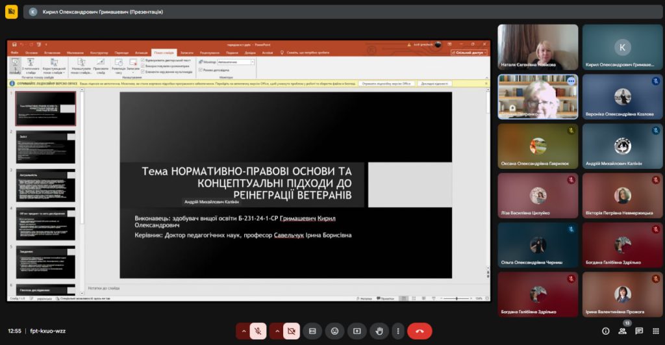Raise hand in the meeting
The image size is (665, 345).
[379, 331]
